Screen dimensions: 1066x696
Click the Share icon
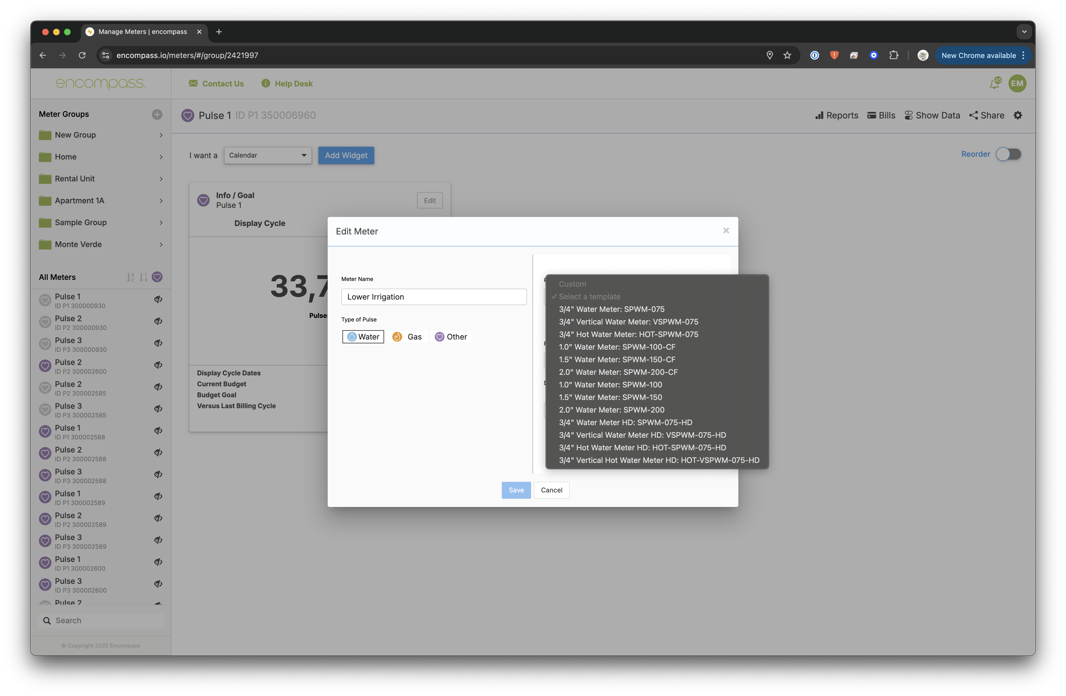[973, 115]
